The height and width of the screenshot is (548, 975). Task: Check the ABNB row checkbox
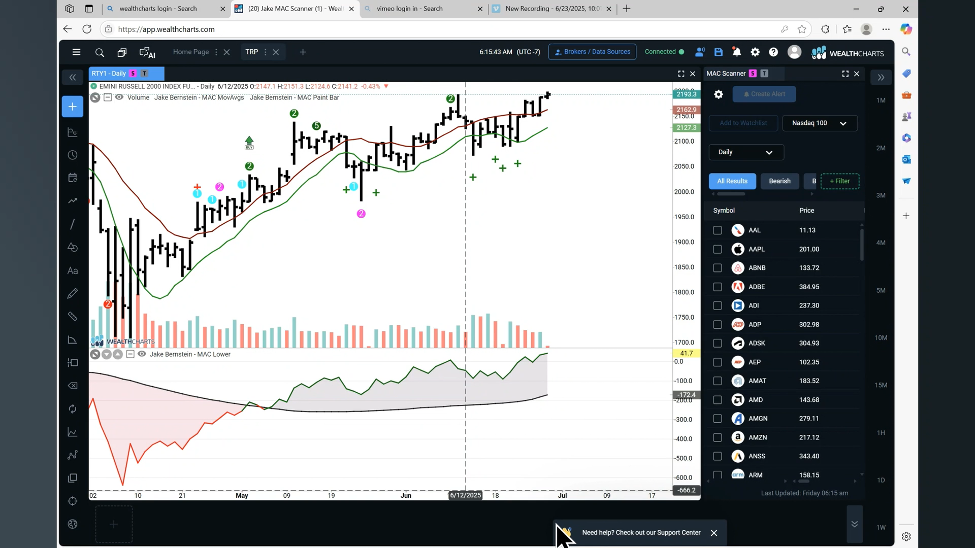tap(717, 268)
